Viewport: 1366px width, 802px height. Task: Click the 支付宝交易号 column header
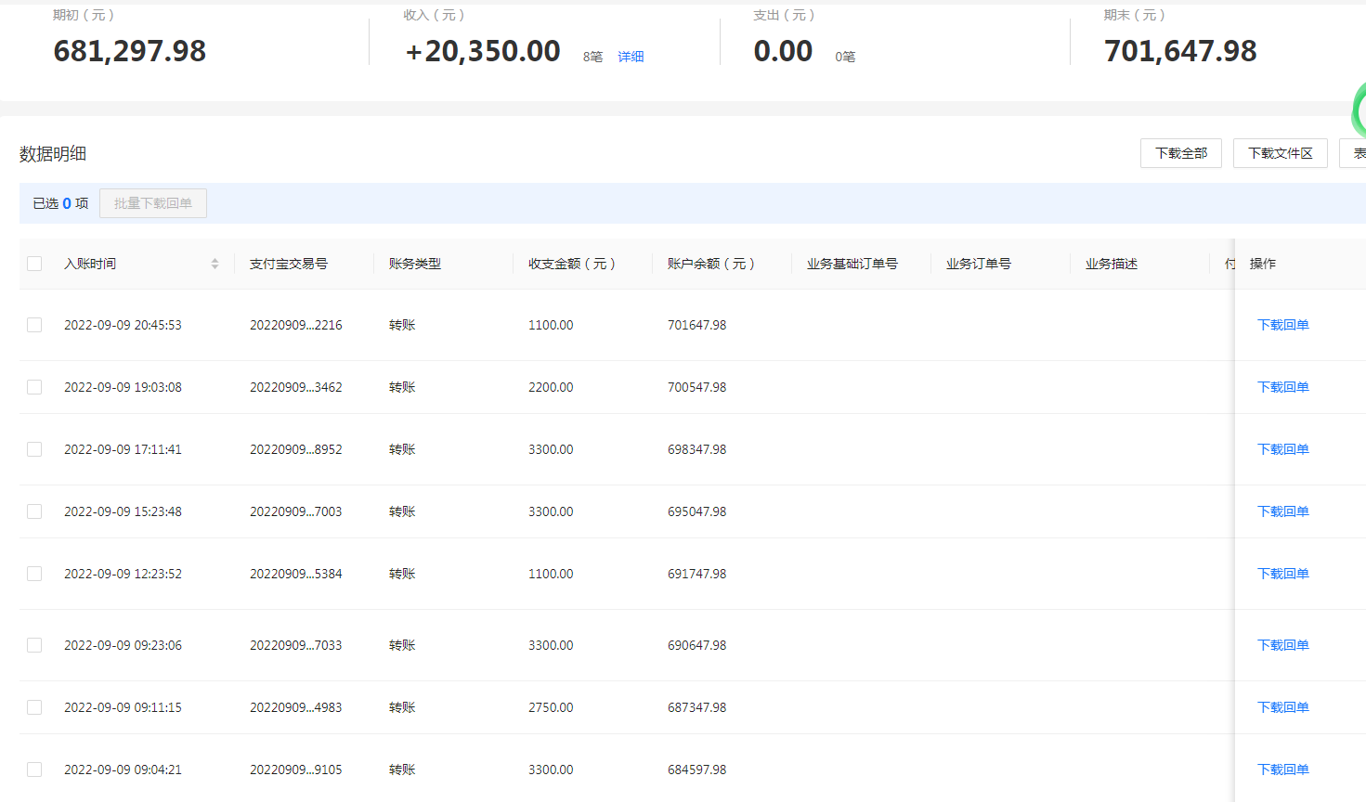pyautogui.click(x=289, y=264)
